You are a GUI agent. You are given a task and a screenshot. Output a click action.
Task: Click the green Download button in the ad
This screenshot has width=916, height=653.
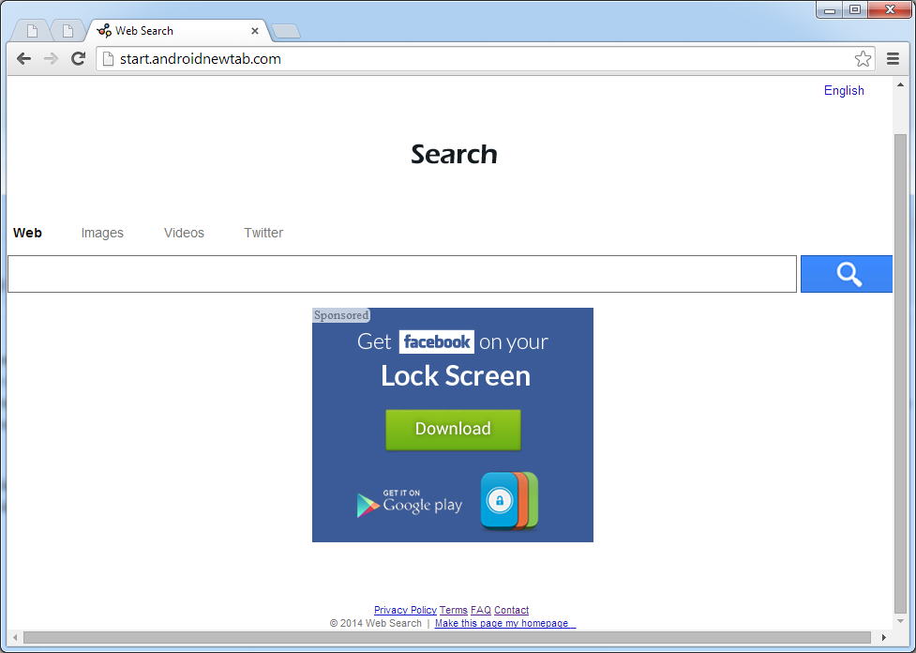(x=453, y=429)
